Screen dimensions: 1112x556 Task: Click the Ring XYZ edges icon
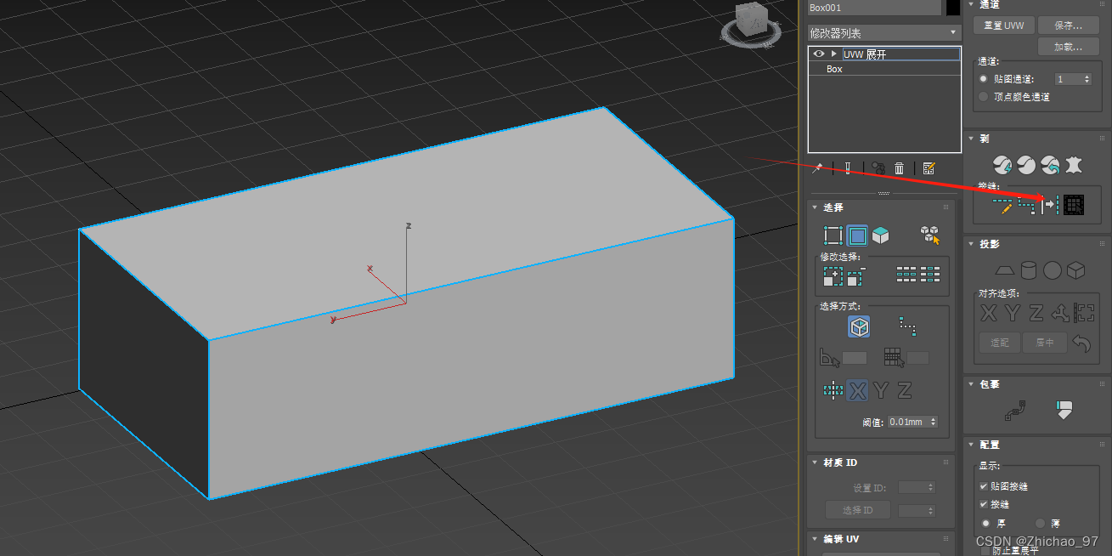tap(930, 275)
